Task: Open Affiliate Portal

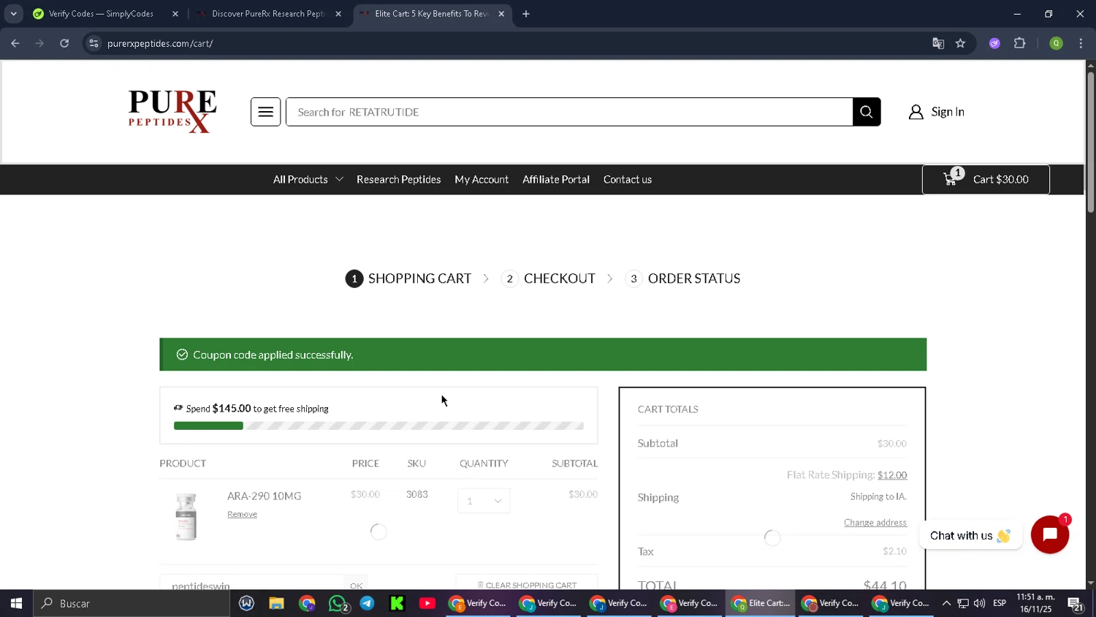Action: [556, 179]
